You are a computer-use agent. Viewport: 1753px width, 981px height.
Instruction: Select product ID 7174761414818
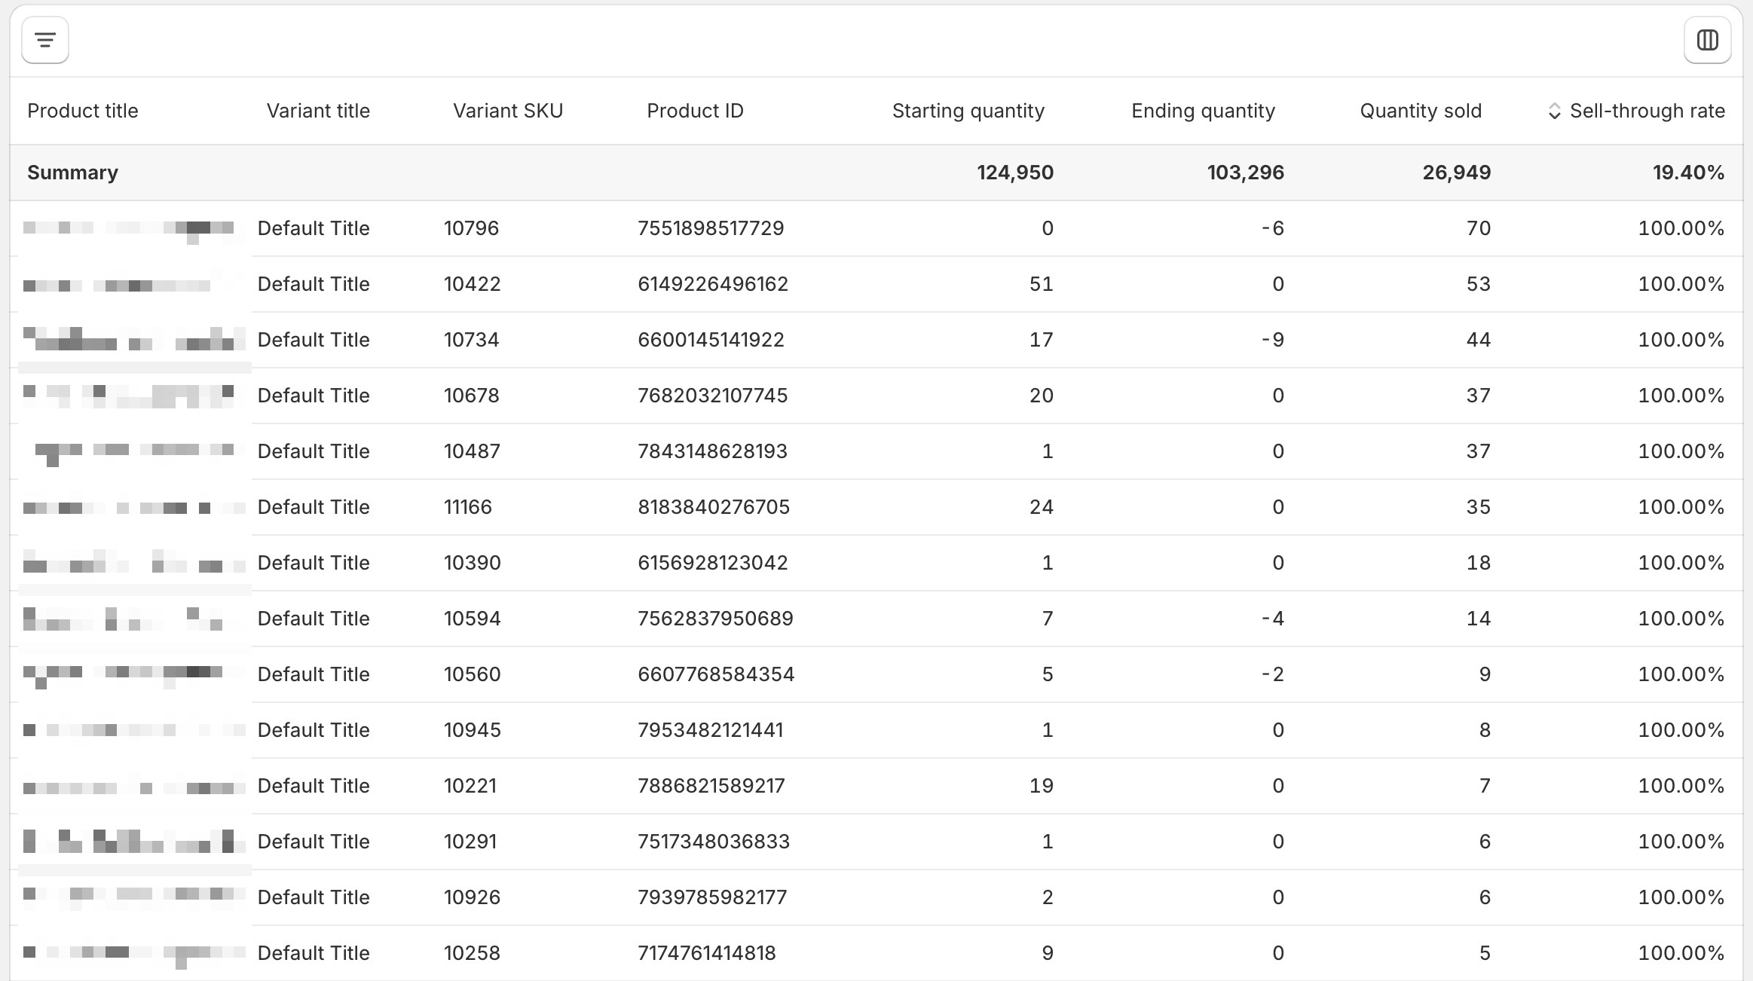point(707,953)
